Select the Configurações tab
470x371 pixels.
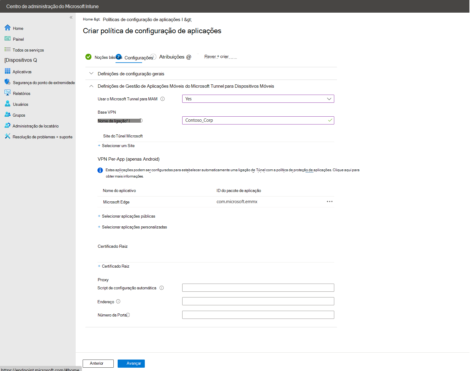139,58
